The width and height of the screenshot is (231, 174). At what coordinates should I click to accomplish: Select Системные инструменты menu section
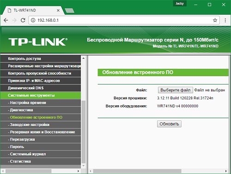(x=41, y=96)
